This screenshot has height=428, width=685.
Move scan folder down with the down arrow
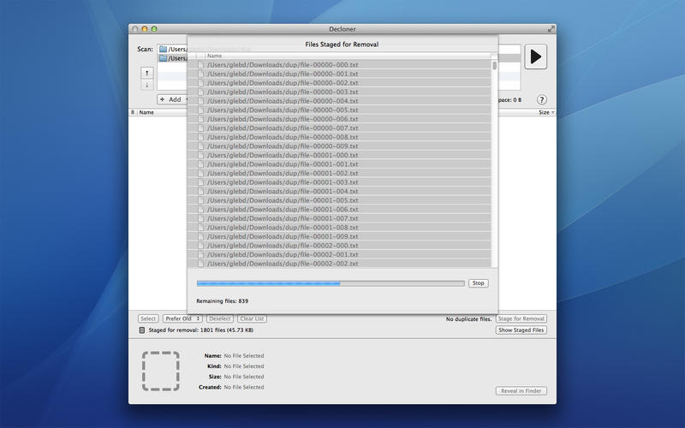pyautogui.click(x=147, y=85)
